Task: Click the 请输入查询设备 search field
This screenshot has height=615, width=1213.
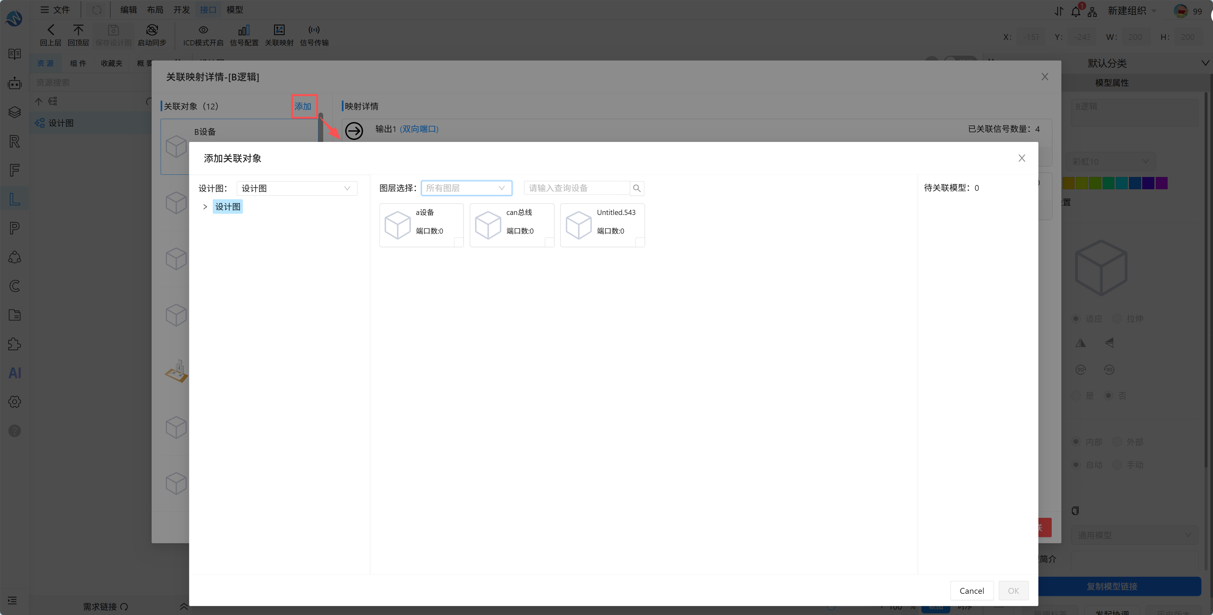Action: coord(577,188)
